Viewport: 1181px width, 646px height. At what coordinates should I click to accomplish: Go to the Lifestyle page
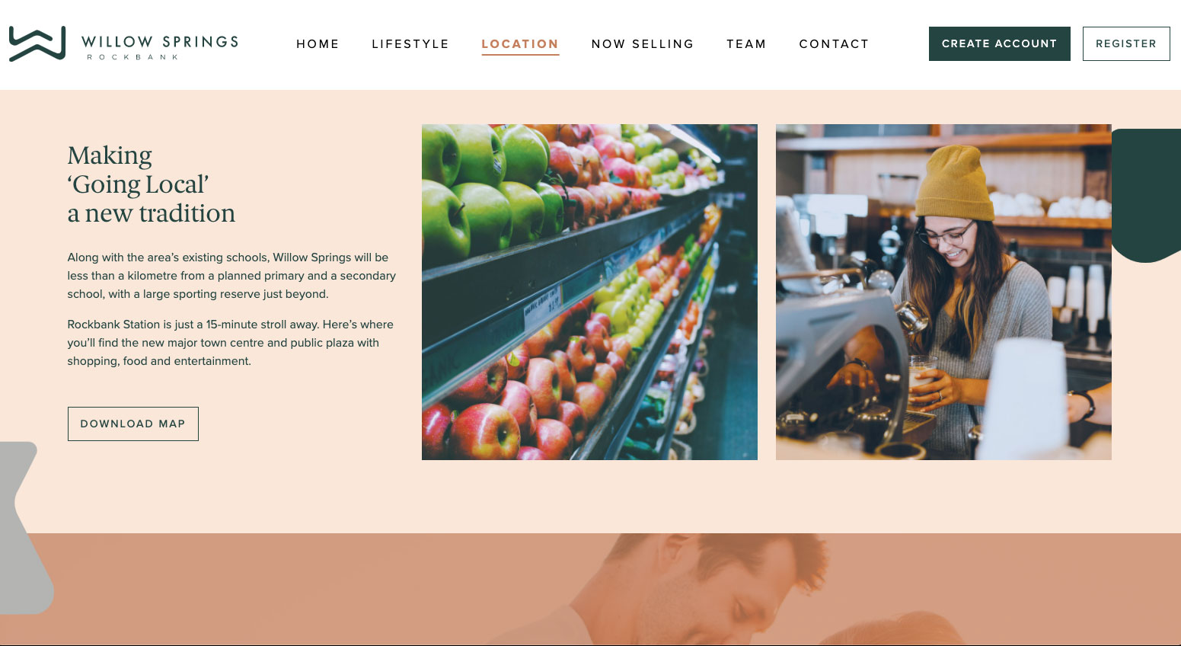coord(410,44)
